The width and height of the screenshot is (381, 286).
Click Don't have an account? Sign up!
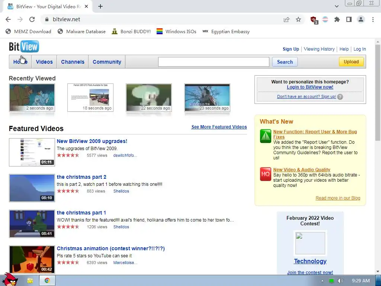tap(307, 96)
